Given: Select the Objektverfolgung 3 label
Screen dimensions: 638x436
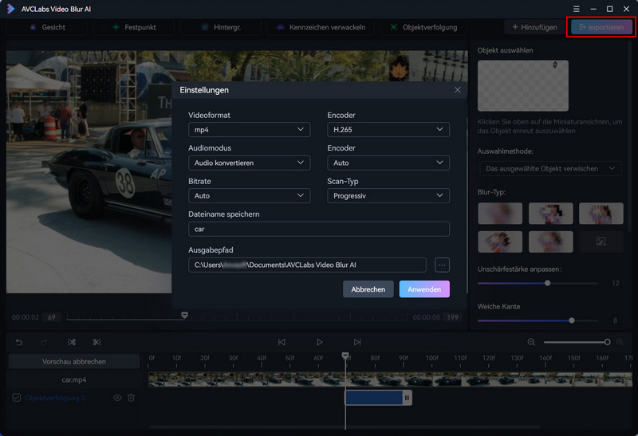Looking at the screenshot, I should [55, 398].
